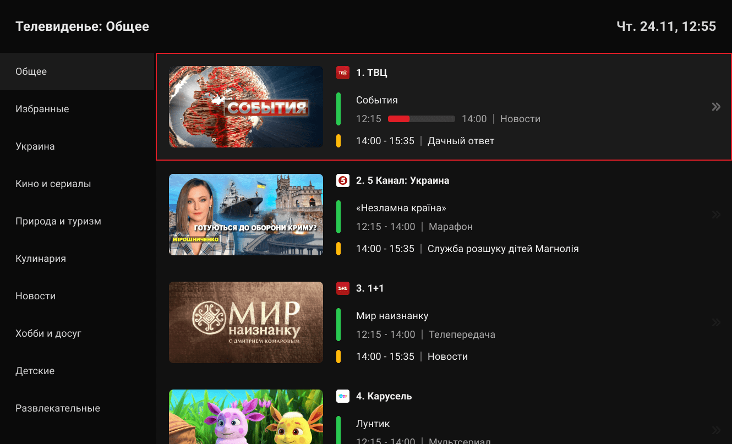Select the Общее category
Image resolution: width=732 pixels, height=444 pixels.
point(77,72)
